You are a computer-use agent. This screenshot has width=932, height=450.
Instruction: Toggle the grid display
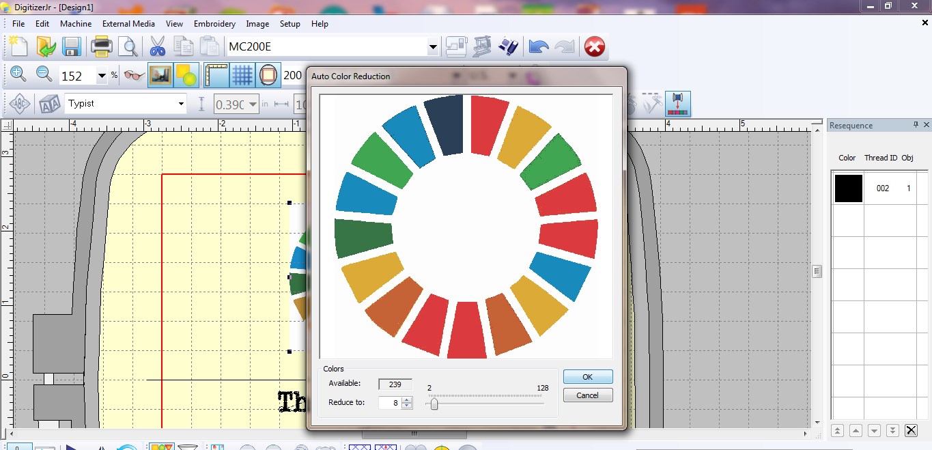242,75
